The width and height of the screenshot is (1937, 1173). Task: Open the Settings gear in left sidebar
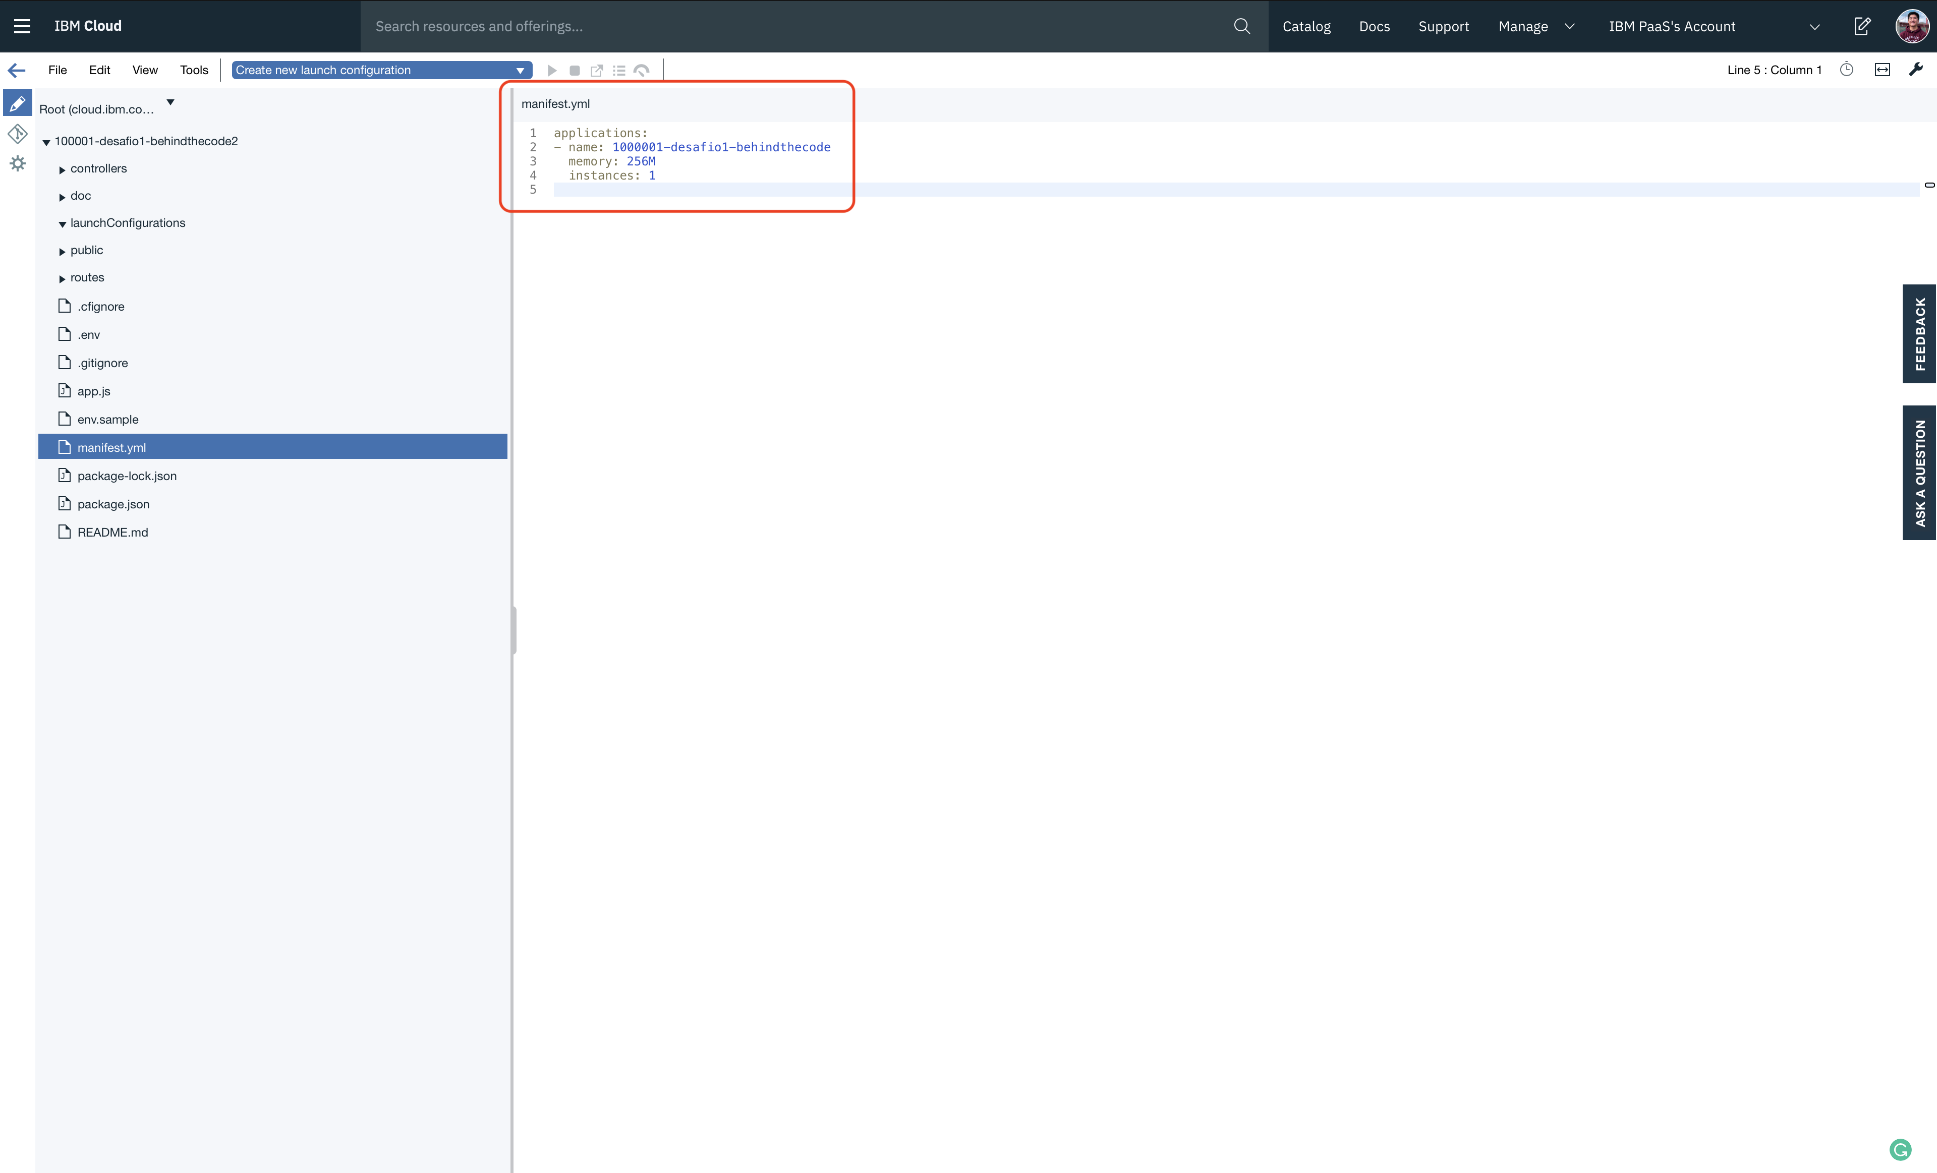coord(17,163)
